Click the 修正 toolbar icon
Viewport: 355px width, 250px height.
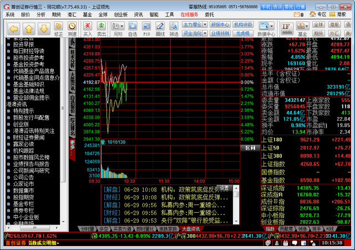click(x=58, y=28)
